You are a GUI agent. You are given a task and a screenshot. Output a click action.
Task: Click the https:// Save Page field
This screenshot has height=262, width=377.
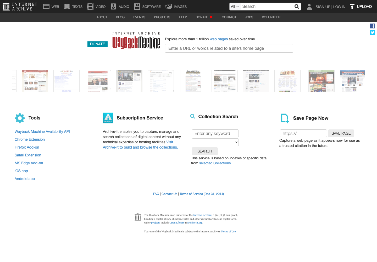[303, 133]
